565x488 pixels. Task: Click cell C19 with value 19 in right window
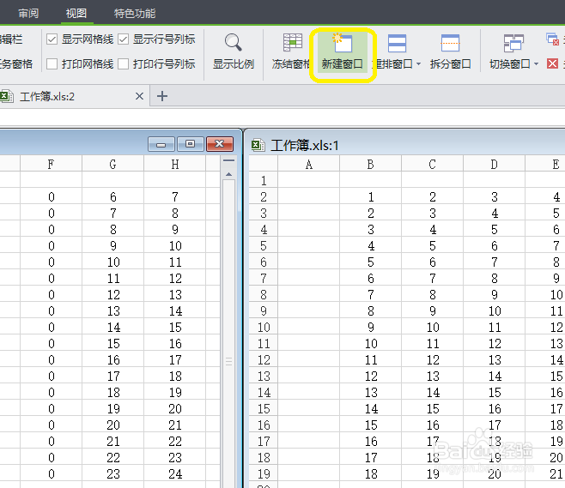(x=433, y=473)
